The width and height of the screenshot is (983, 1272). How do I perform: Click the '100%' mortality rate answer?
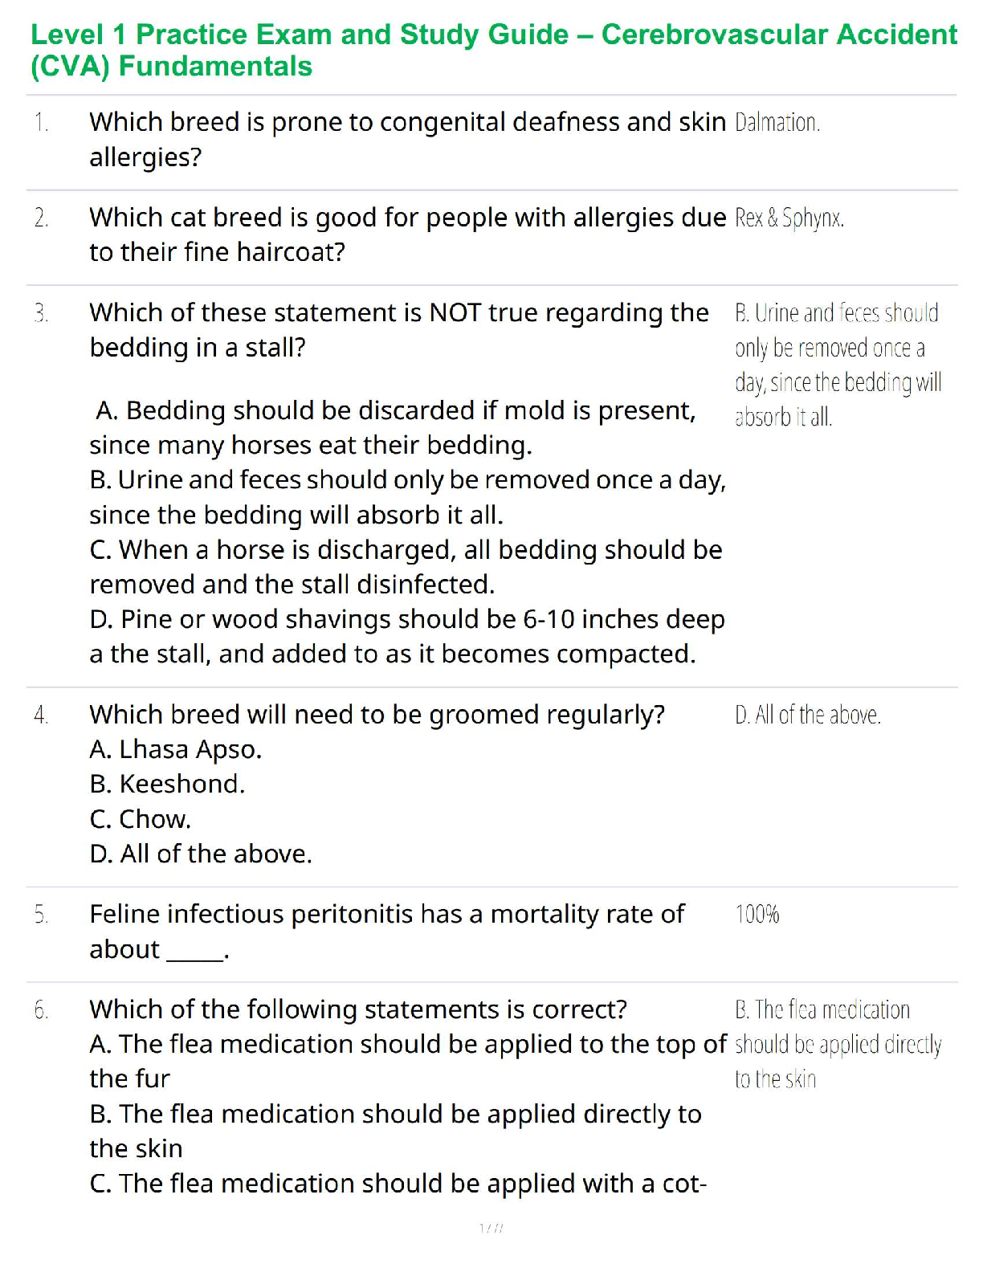coord(757,914)
